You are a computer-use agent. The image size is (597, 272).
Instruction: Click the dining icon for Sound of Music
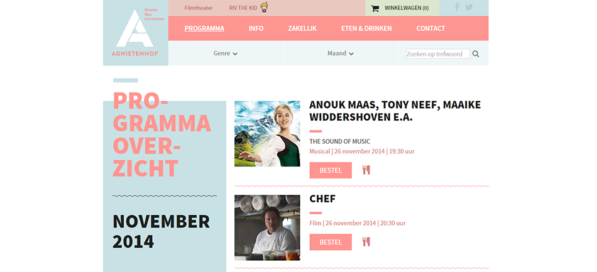pyautogui.click(x=366, y=170)
